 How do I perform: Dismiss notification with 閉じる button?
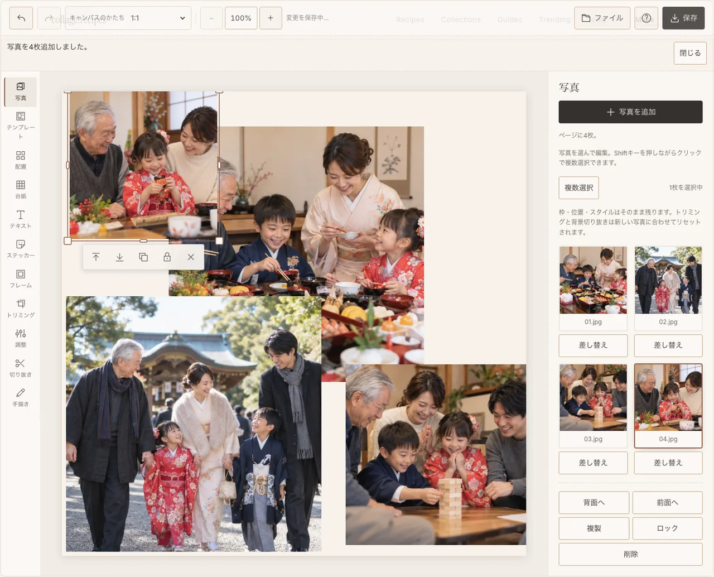[690, 53]
